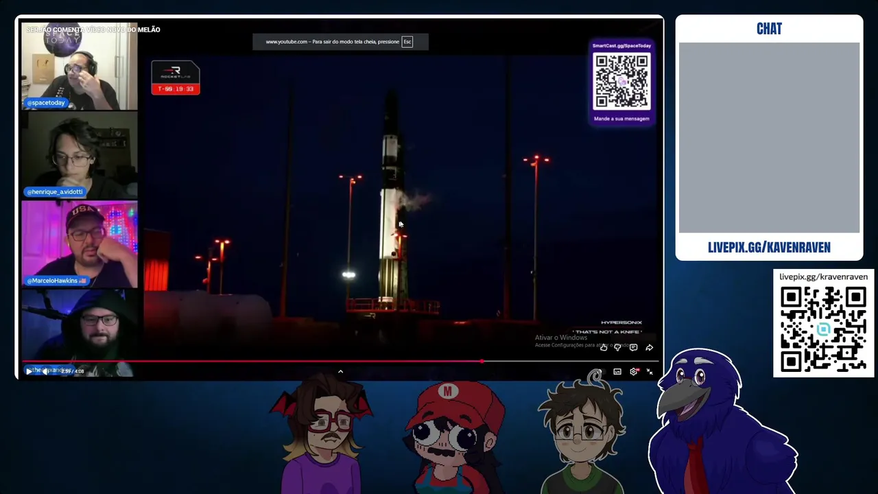The image size is (878, 494).
Task: Click the play button in the video player
Action: [29, 371]
